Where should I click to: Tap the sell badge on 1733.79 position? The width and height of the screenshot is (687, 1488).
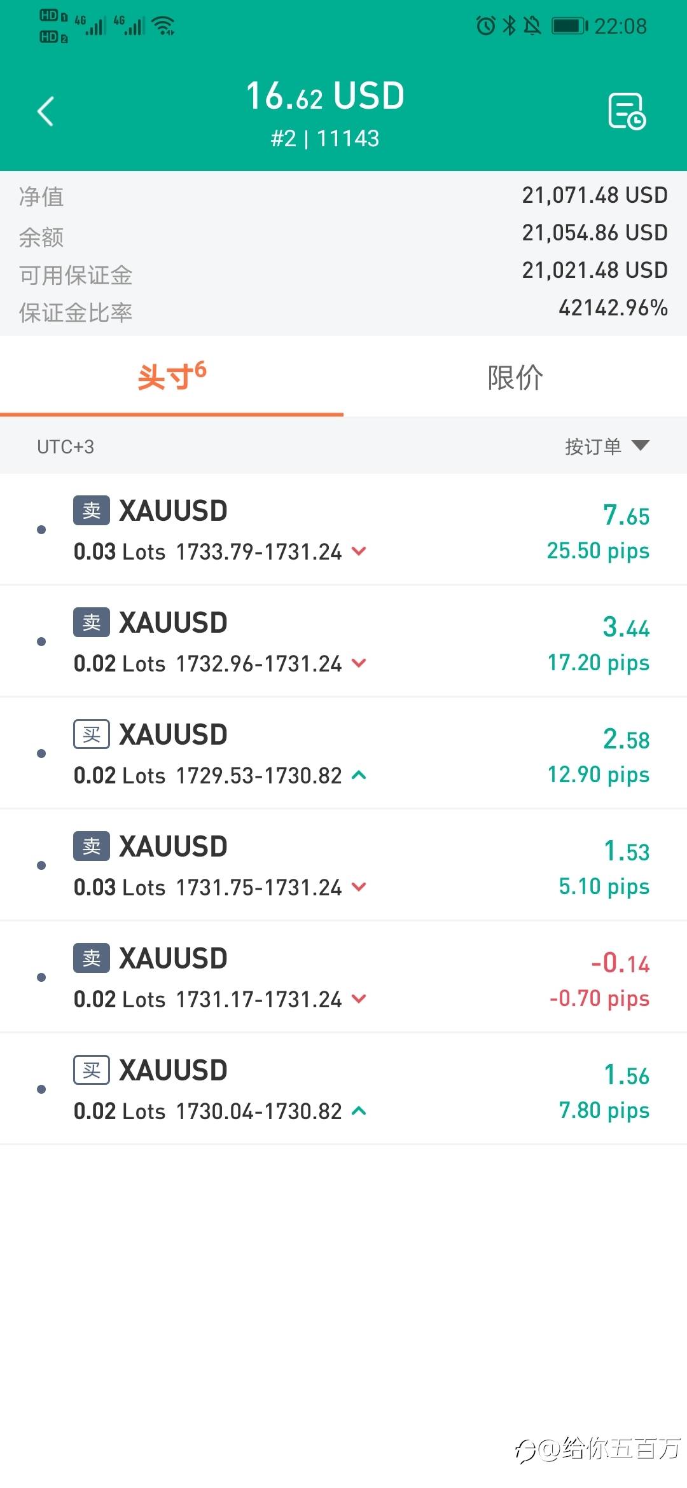[x=92, y=511]
